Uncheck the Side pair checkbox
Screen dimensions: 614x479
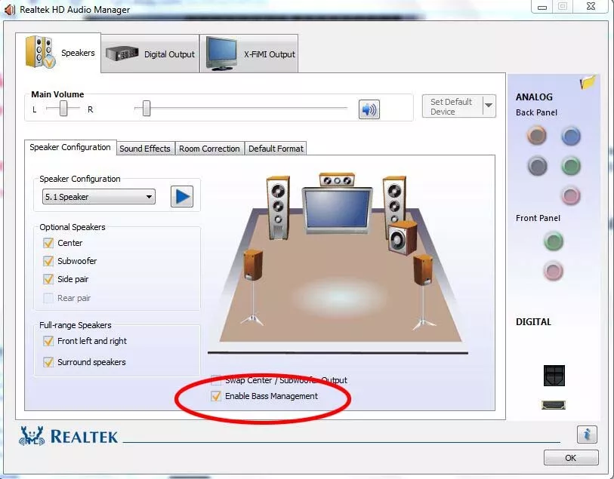tap(48, 279)
